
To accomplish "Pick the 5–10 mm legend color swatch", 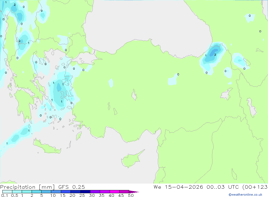I will [x=46, y=192].
